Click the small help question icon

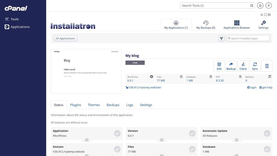269,15
